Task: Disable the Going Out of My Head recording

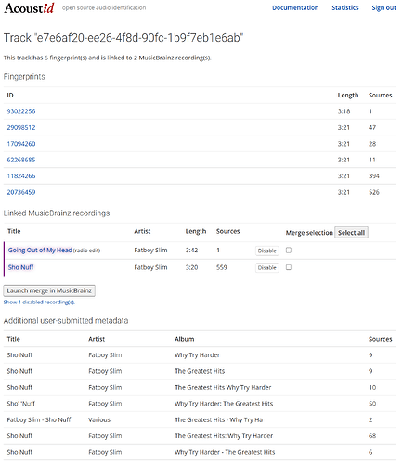Action: 267,251
